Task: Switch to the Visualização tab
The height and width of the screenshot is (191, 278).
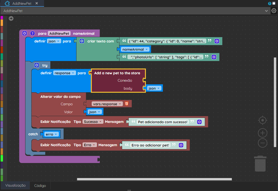Action: pos(15,185)
